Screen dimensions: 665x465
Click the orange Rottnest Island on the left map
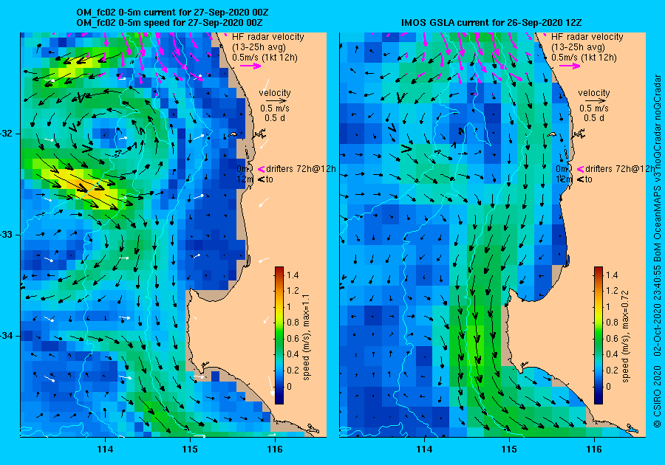(x=233, y=134)
